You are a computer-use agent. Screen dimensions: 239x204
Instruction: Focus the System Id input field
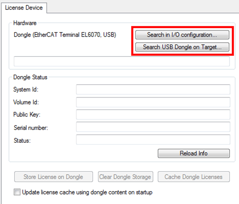(x=153, y=90)
